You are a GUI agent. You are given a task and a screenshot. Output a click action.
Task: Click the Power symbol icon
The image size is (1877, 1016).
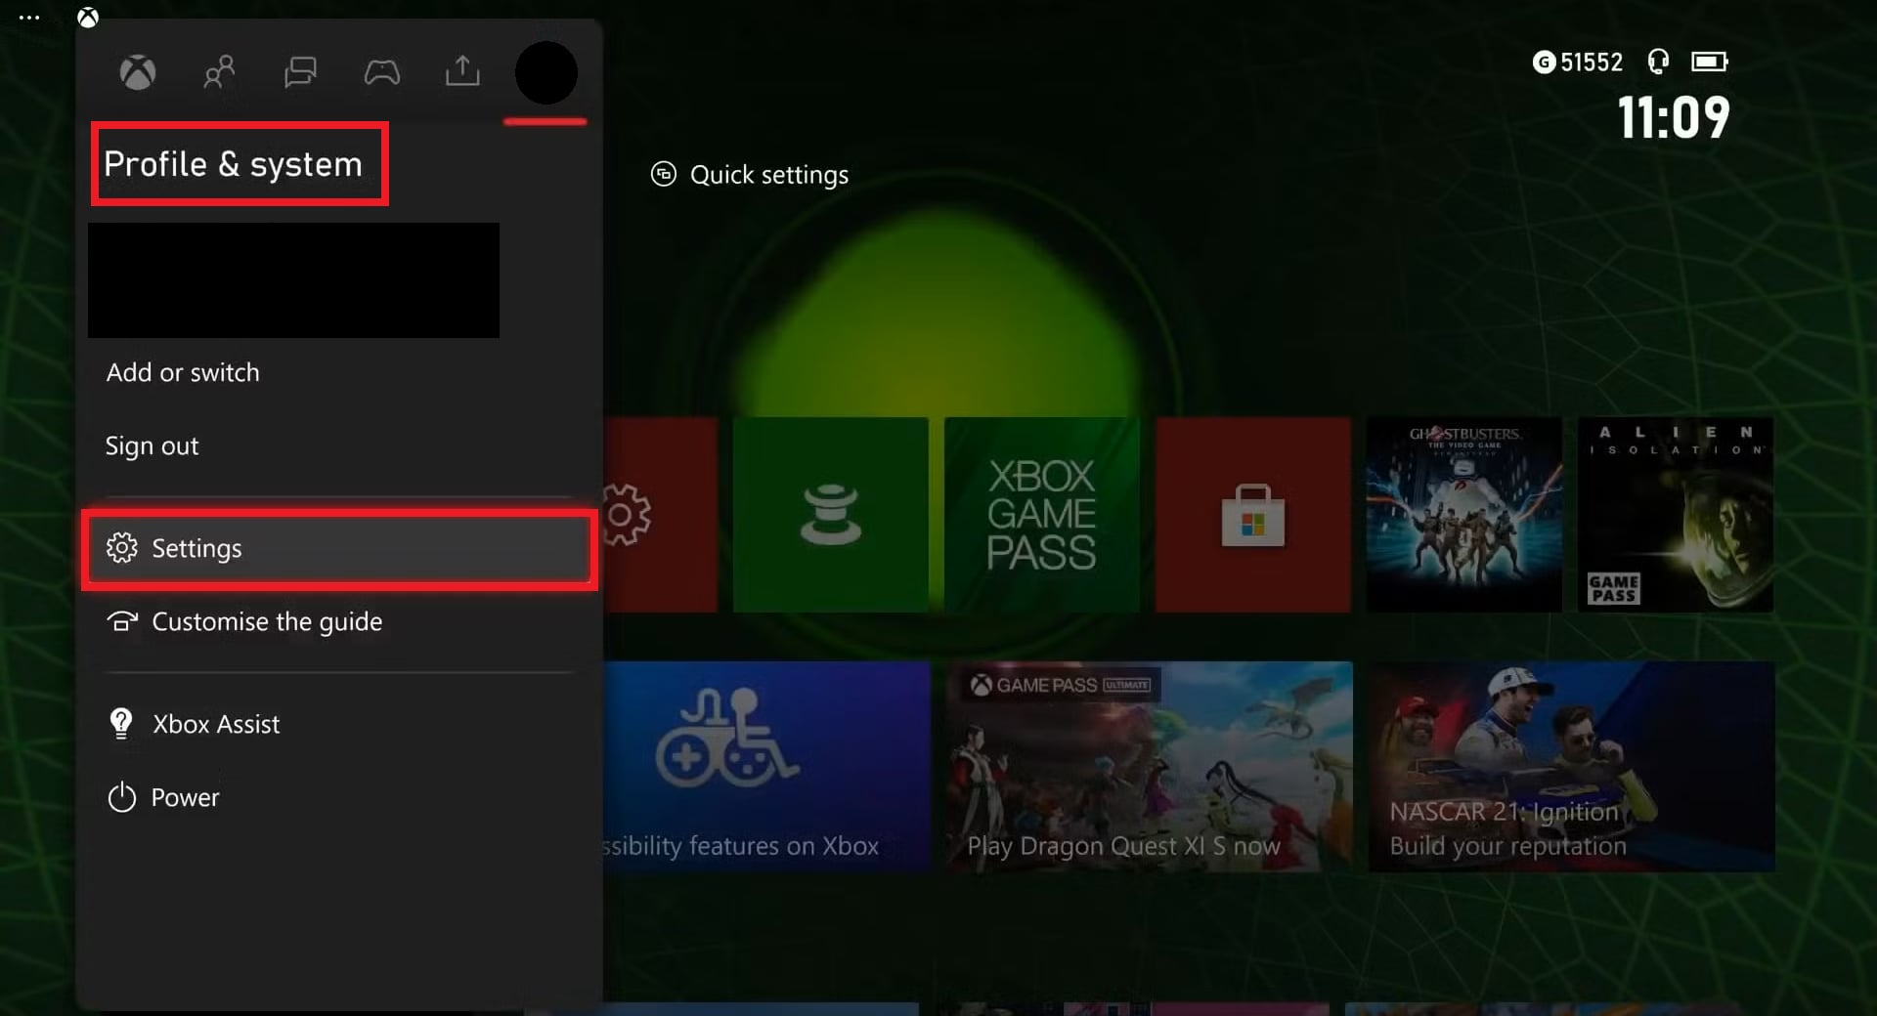coord(121,797)
